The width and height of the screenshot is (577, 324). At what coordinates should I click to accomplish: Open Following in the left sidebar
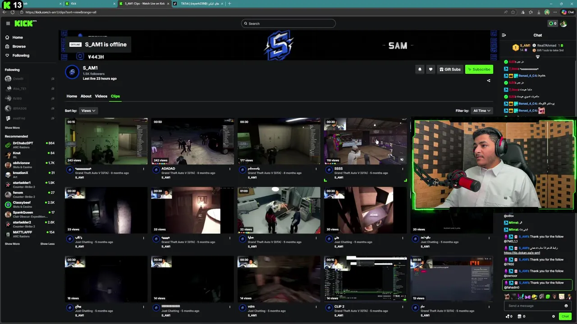tap(21, 55)
